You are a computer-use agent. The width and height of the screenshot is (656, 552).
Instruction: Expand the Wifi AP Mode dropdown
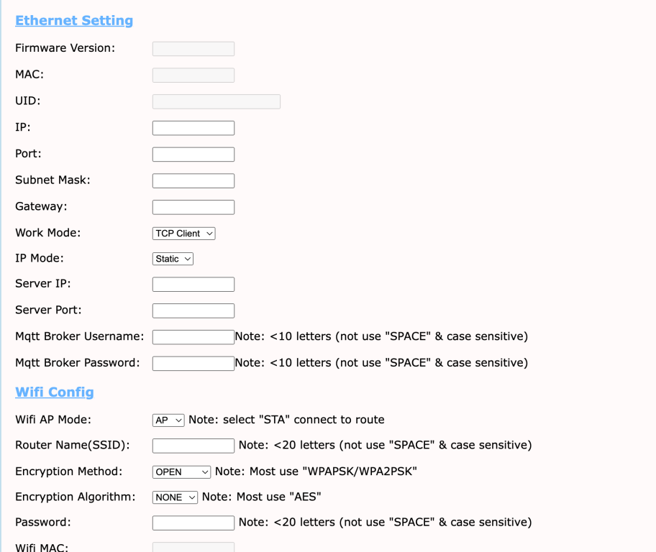pyautogui.click(x=168, y=420)
